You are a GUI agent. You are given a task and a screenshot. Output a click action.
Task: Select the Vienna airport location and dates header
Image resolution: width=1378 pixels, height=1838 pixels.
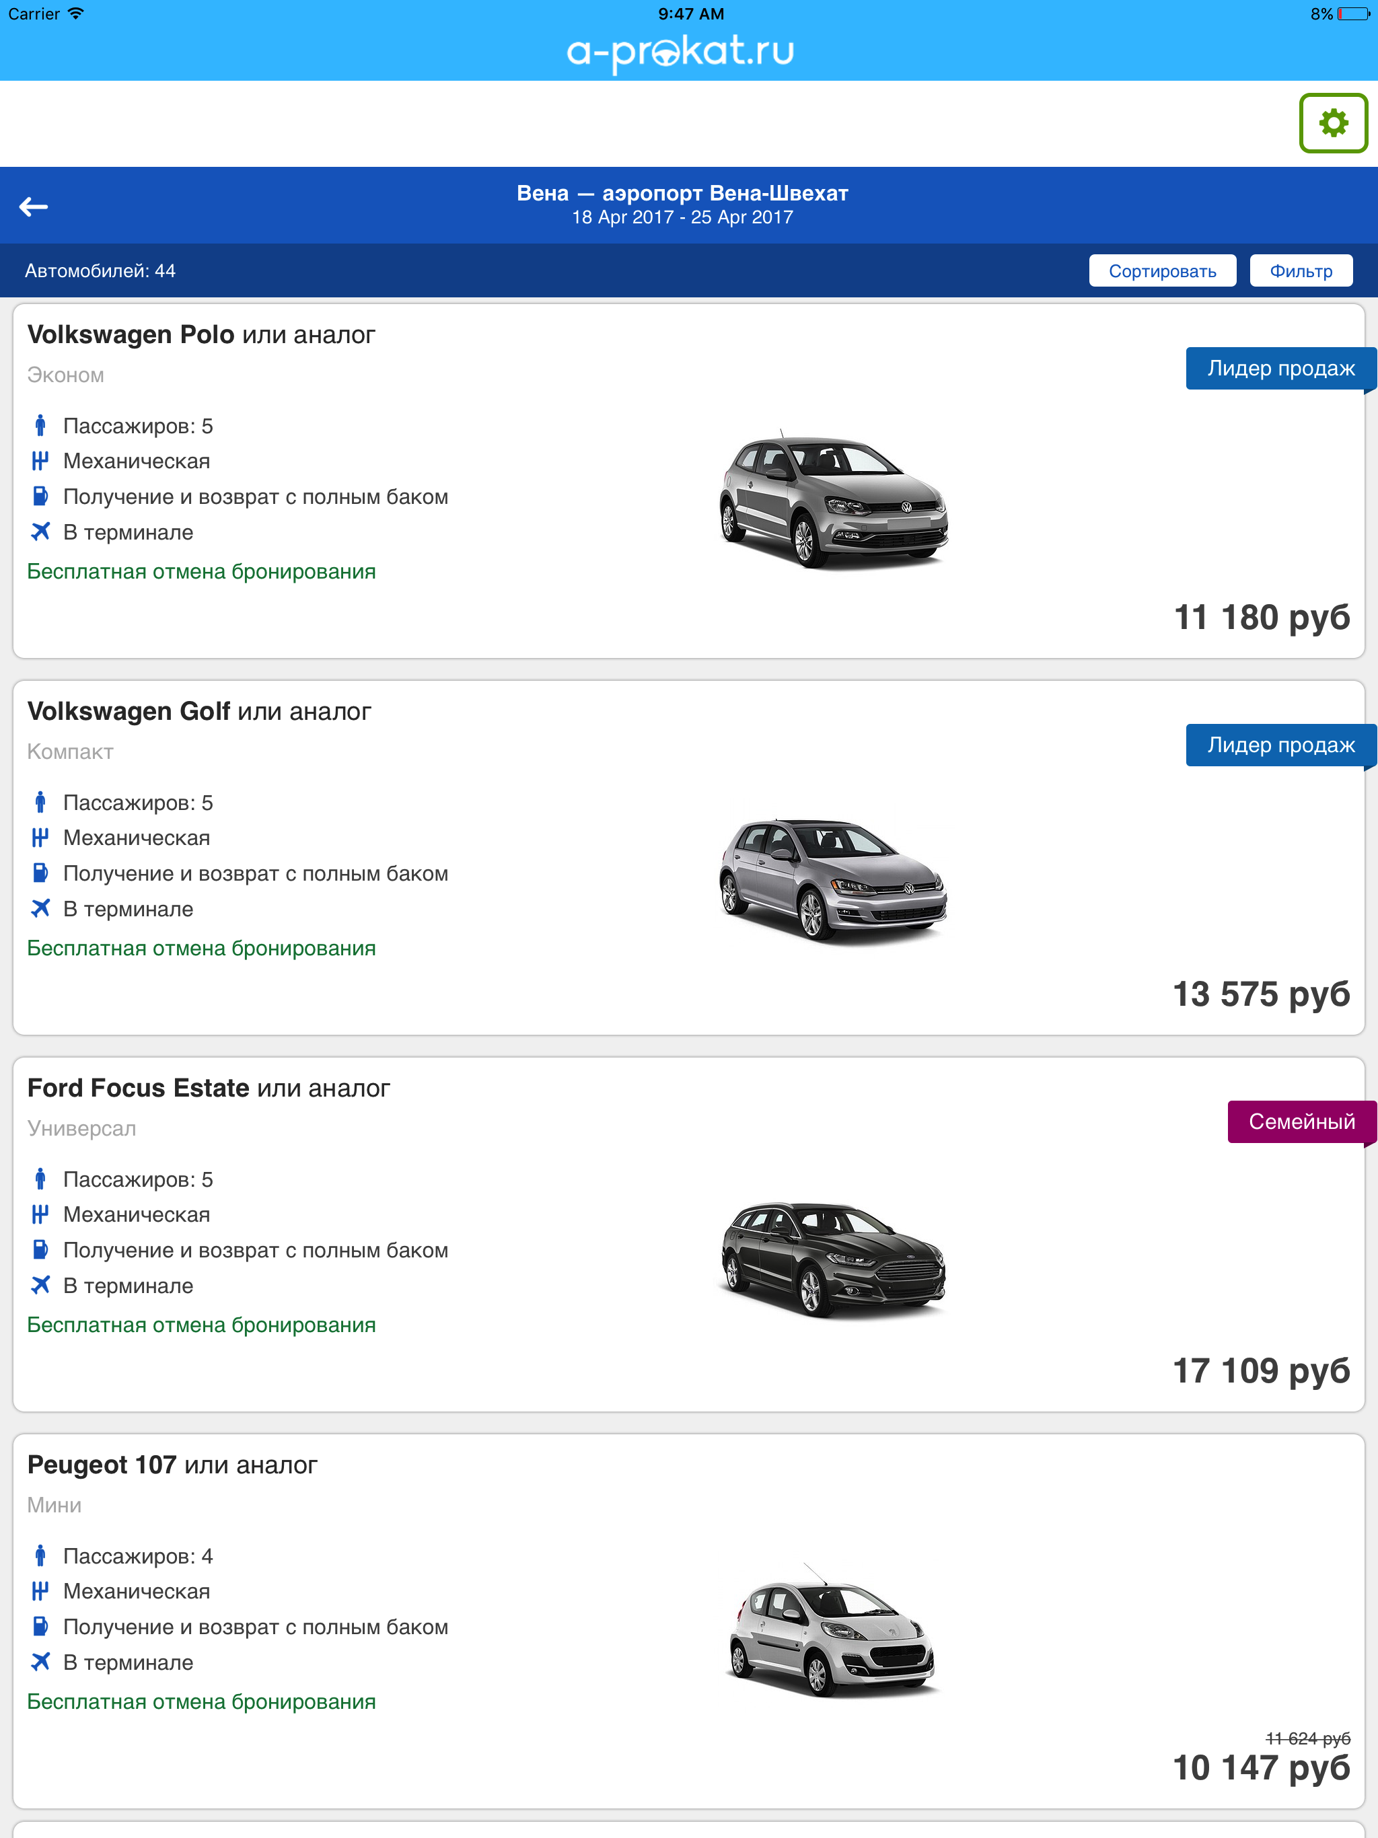682,205
